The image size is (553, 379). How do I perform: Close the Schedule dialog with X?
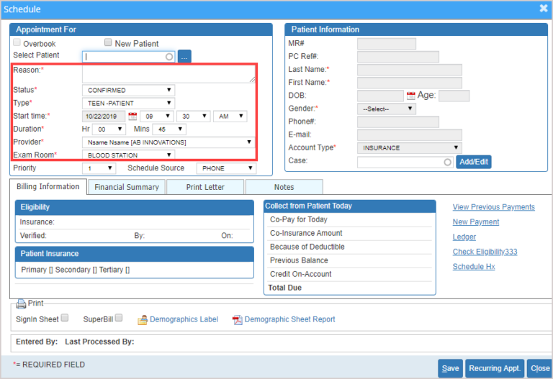pyautogui.click(x=544, y=9)
